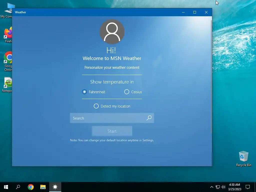This screenshot has width=256, height=192.
Task: Select the Celsius radio button
Action: 133,92
